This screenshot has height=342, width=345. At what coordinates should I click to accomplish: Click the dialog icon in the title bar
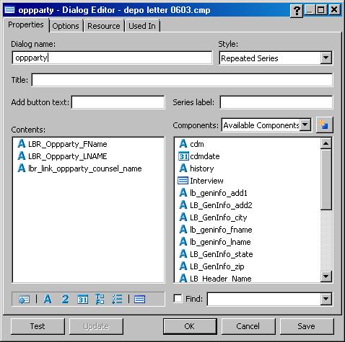(x=9, y=10)
